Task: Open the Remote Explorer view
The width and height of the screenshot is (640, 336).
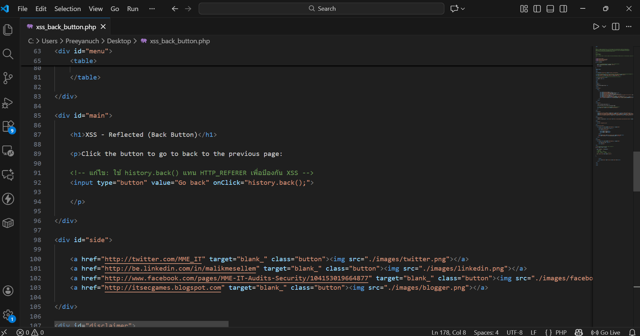Action: (8, 151)
